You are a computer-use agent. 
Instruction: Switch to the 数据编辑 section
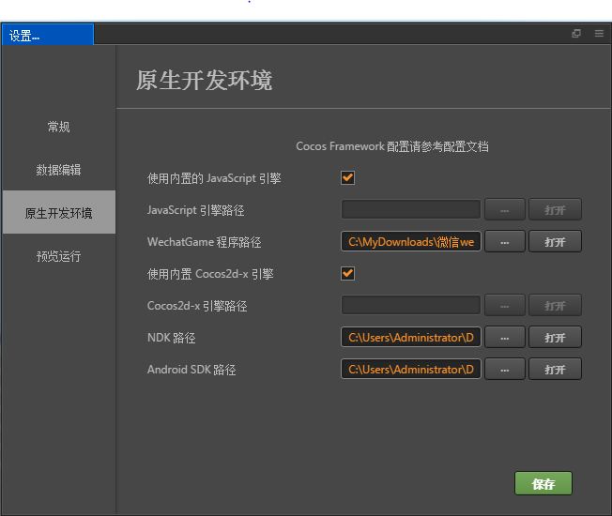58,170
